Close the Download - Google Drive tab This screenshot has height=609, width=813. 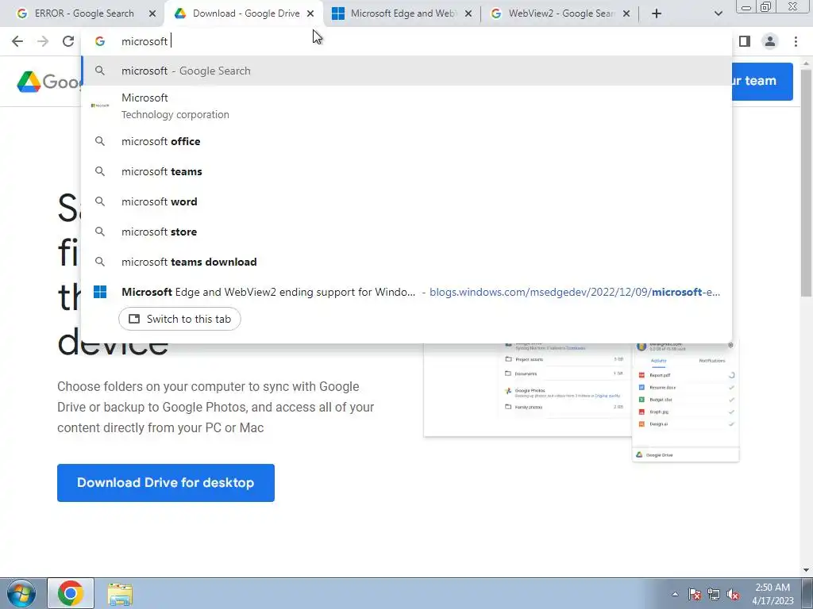[x=310, y=13]
